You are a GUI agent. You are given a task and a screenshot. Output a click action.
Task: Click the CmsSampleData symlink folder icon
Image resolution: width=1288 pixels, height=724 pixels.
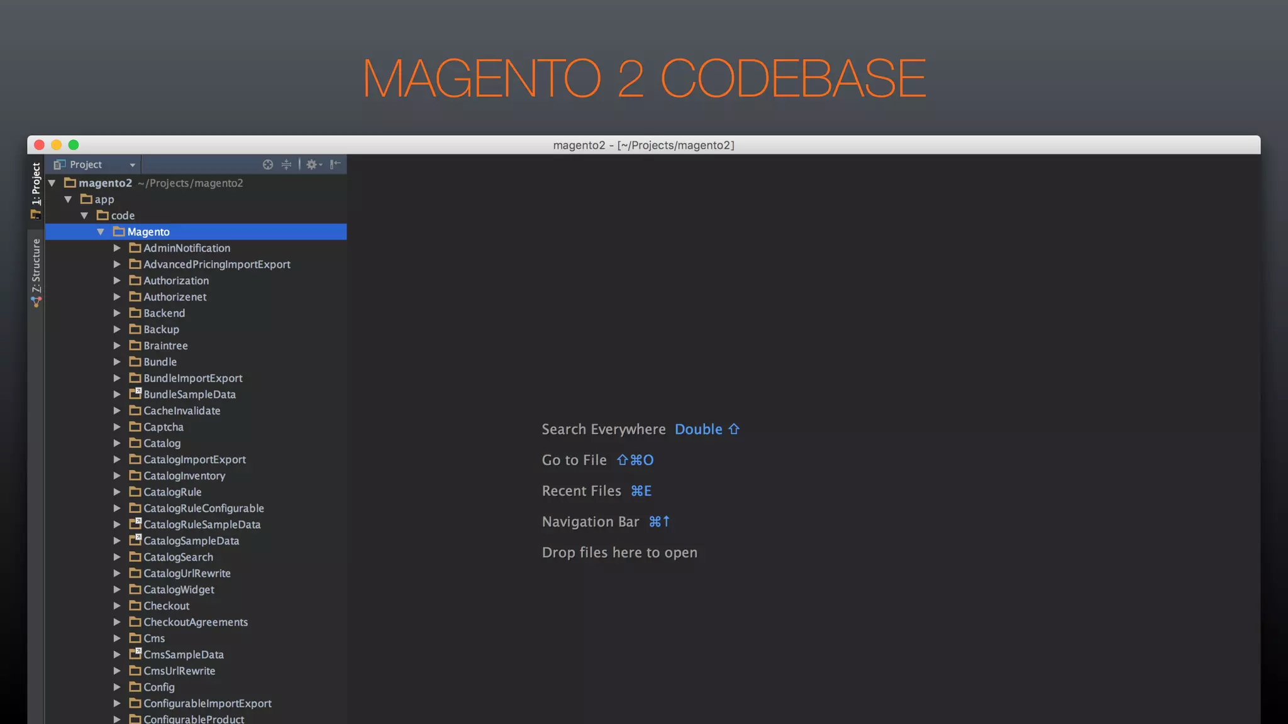tap(135, 654)
